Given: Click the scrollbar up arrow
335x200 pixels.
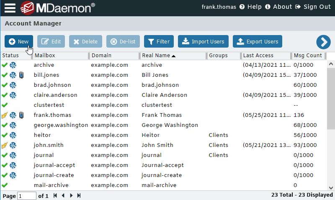Looking at the screenshot, I should pyautogui.click(x=331, y=64).
